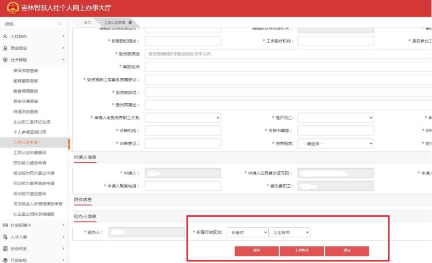Click the search magnifier icon in sidebar
The image size is (432, 263).
[60, 24]
